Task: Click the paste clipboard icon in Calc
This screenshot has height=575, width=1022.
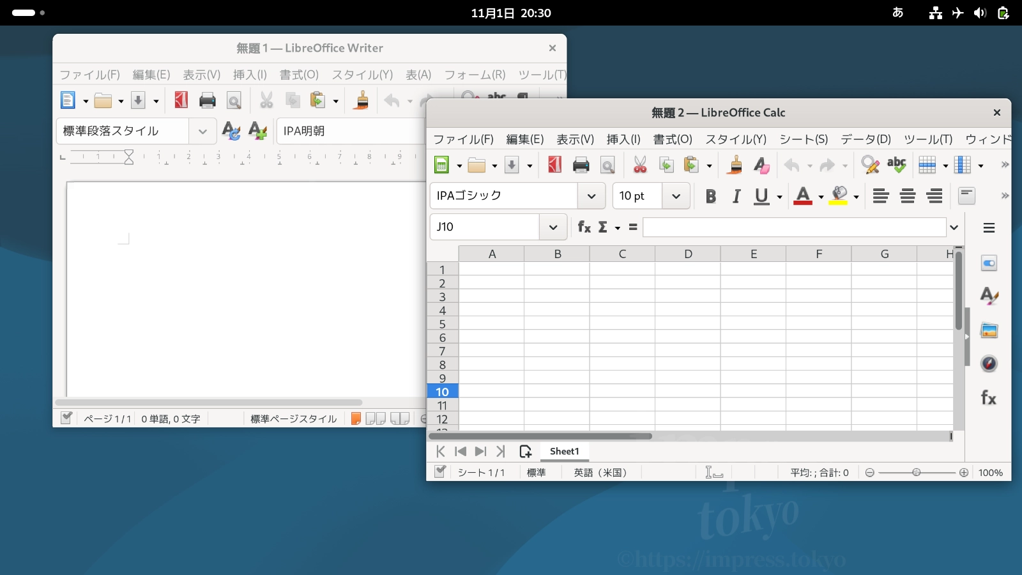Action: pyautogui.click(x=691, y=165)
